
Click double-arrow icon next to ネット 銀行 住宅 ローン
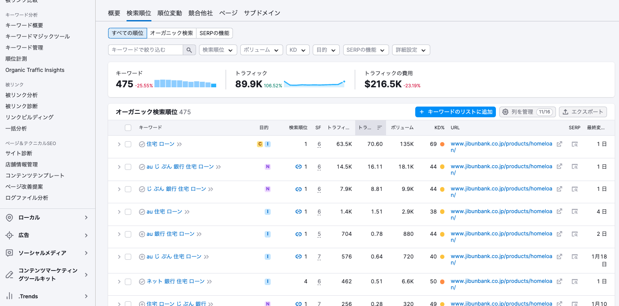209,282
